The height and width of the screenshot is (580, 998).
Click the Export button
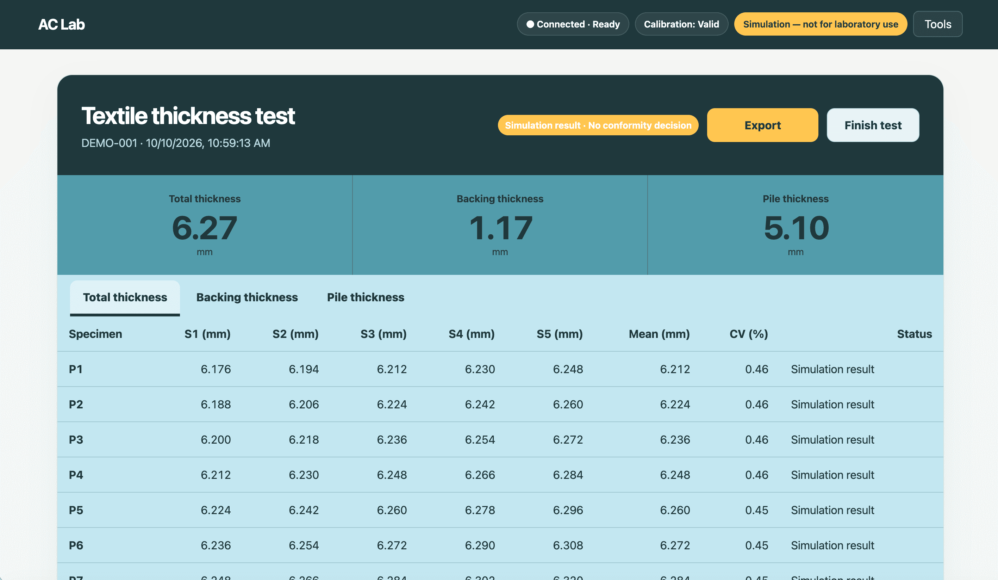point(762,125)
